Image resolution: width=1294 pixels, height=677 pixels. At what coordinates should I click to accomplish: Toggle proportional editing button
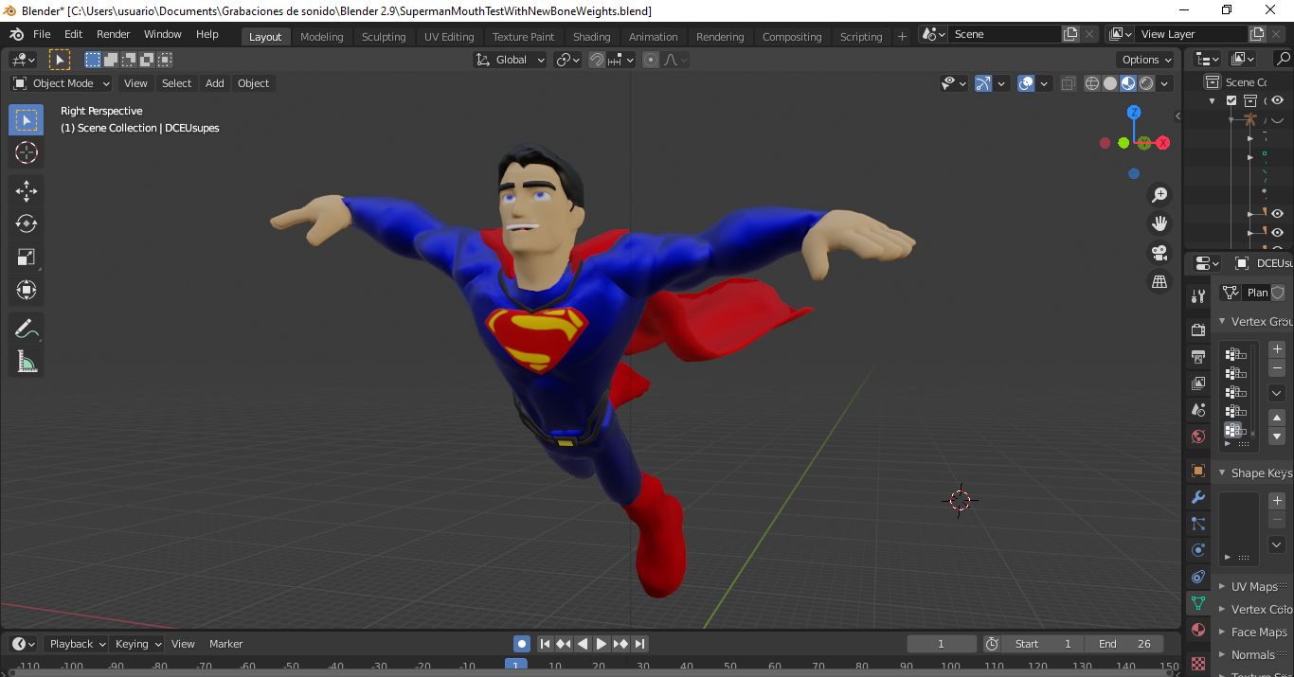(x=651, y=60)
